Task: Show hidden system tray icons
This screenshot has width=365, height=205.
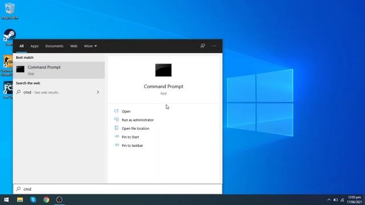Action: [x=328, y=200]
